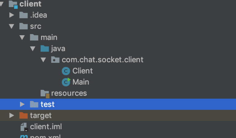Click the Client class icon

66,71
